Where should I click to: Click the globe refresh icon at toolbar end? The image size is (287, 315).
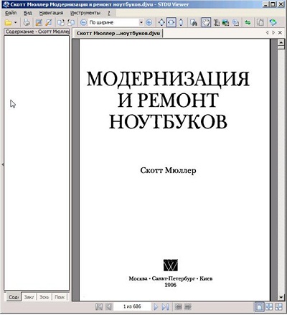click(273, 22)
